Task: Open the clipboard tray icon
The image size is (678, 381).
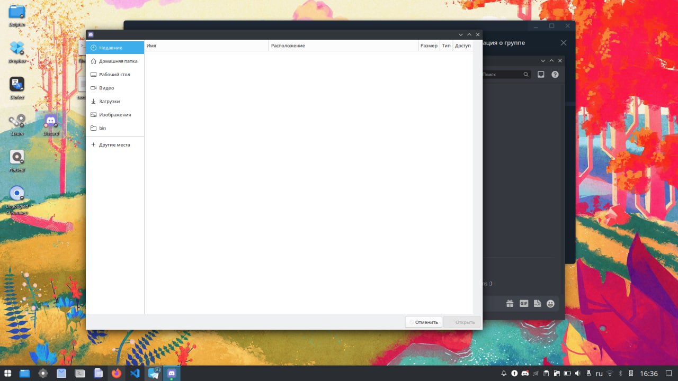Action: (x=546, y=373)
